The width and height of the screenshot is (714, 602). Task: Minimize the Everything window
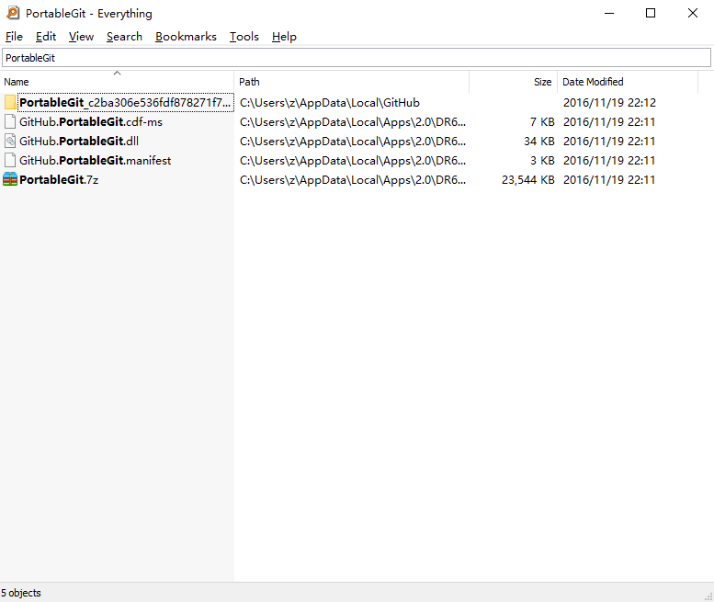609,13
